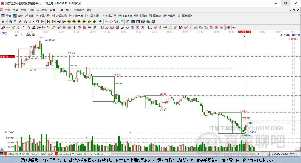Open the 交易委托 menu
The width and height of the screenshot is (301, 163).
79,10
